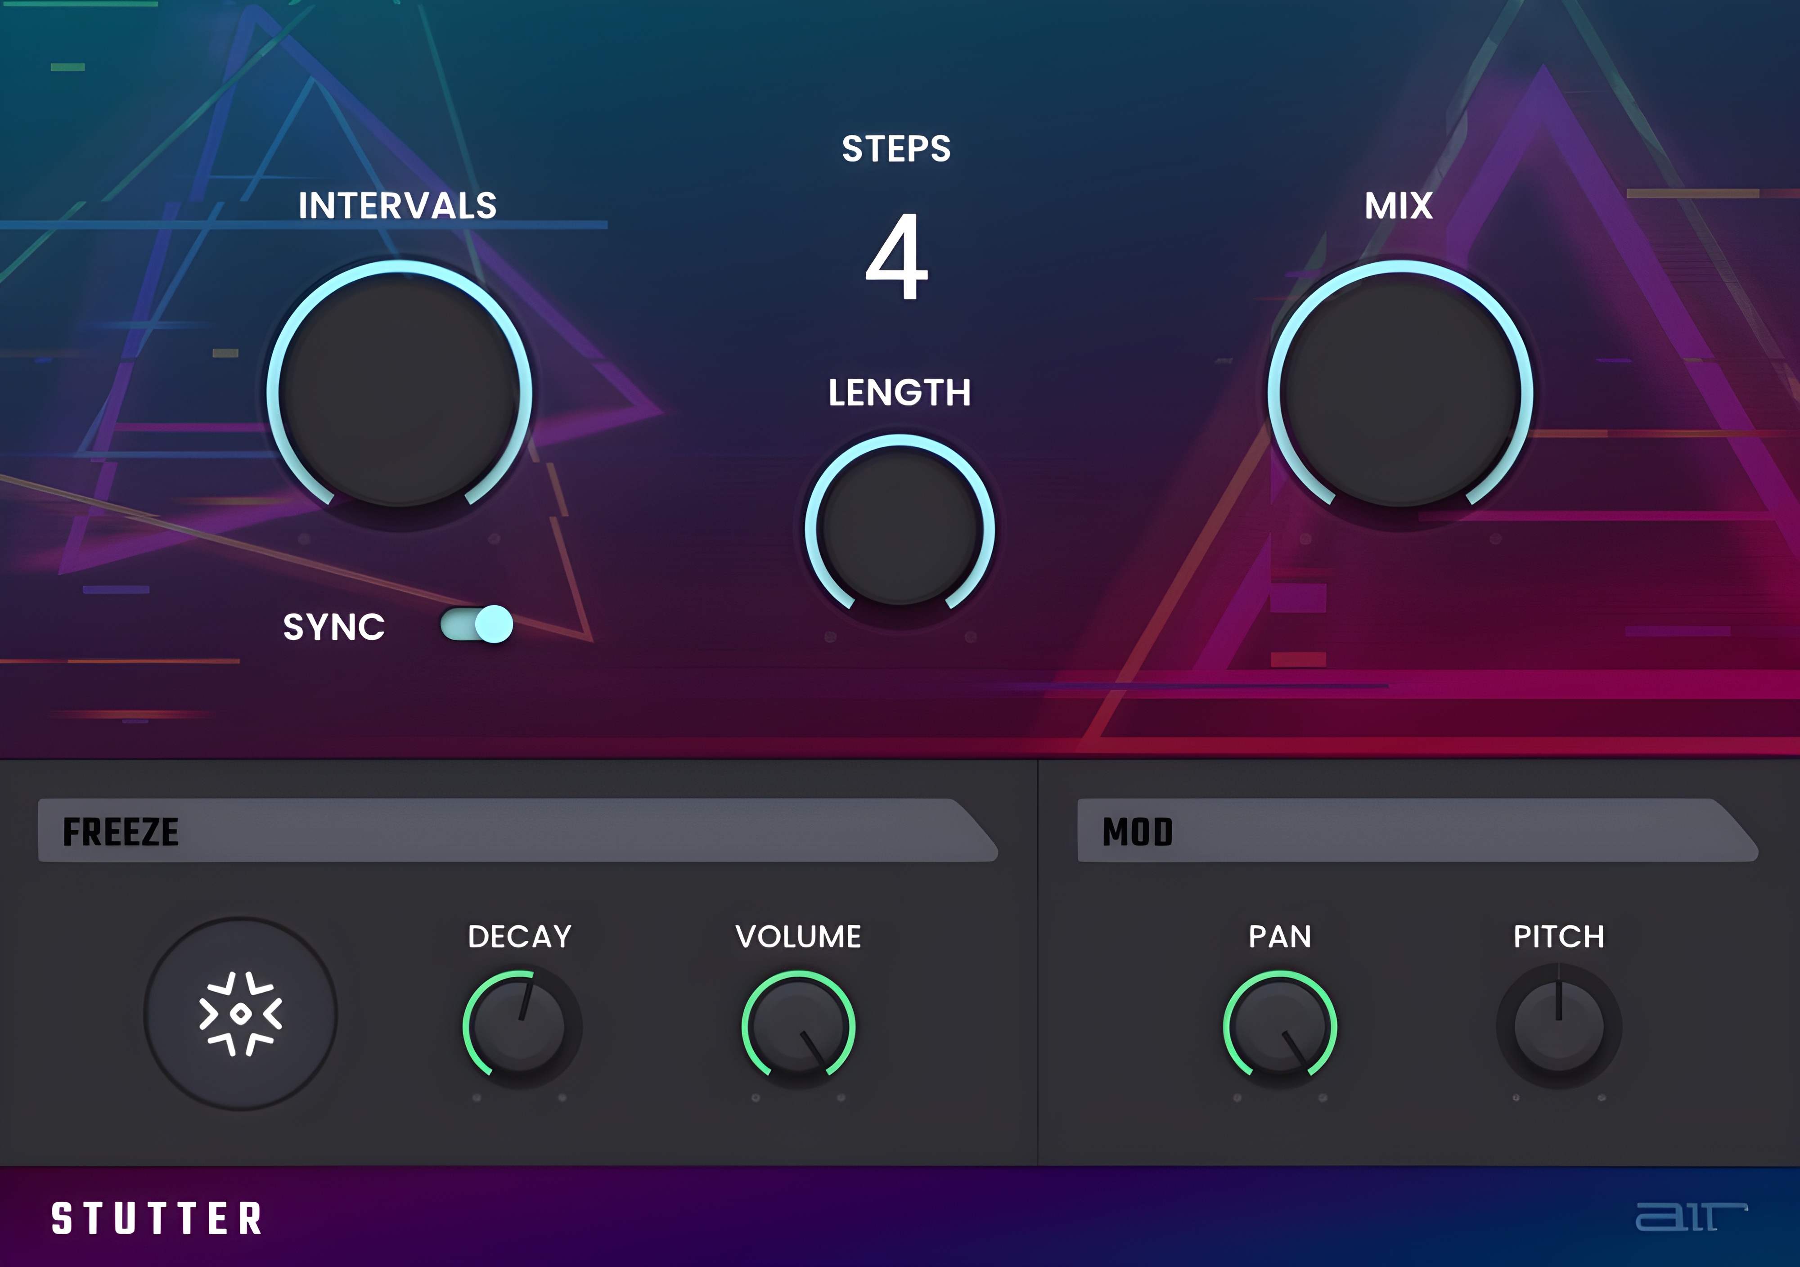Click the INTERVALS label text

(397, 206)
